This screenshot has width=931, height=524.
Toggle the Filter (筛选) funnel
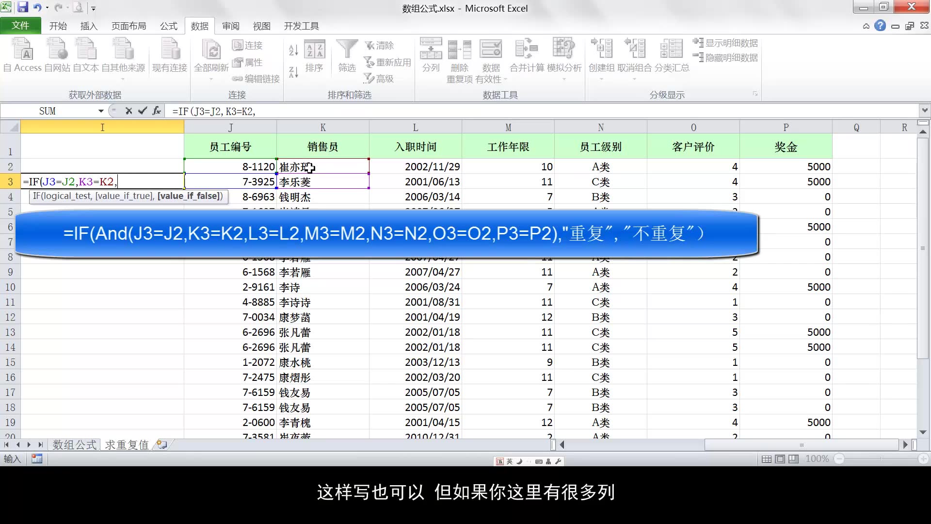point(347,56)
